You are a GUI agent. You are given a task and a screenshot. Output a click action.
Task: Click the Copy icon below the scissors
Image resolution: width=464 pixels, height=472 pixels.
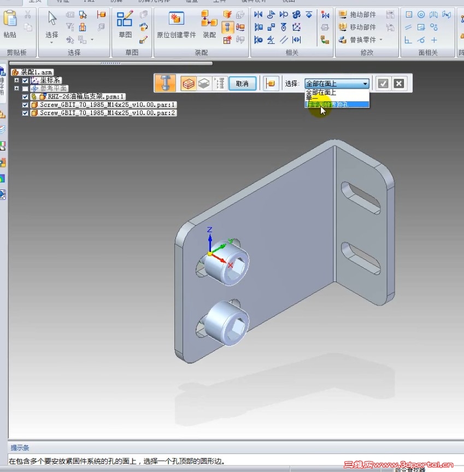pyautogui.click(x=28, y=27)
